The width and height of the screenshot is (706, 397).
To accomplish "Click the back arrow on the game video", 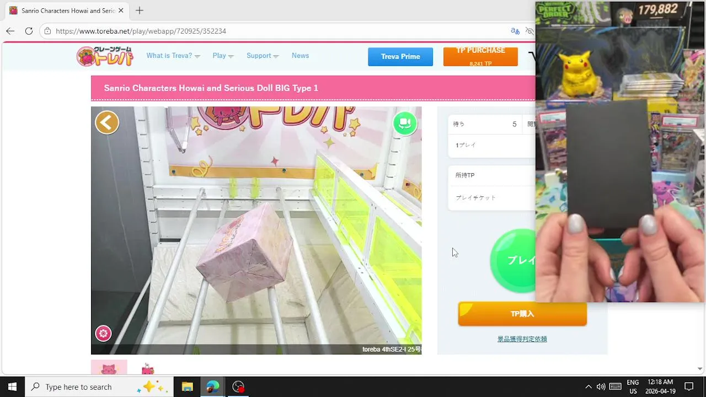I will [107, 122].
